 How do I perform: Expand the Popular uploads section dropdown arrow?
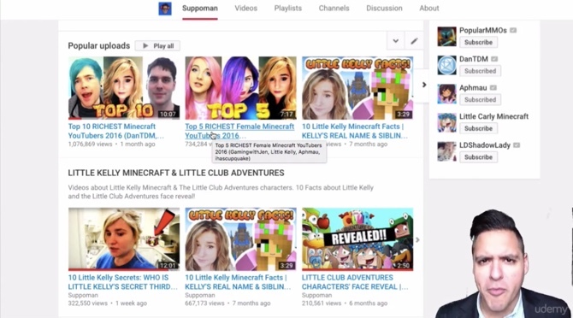[396, 41]
